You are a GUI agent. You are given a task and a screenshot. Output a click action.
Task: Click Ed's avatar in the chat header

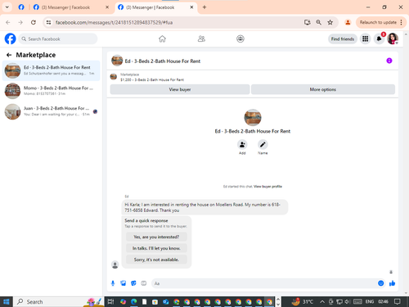(x=117, y=61)
